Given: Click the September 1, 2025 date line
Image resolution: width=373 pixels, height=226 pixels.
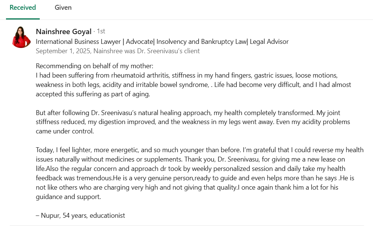Looking at the screenshot, I should pos(118,51).
